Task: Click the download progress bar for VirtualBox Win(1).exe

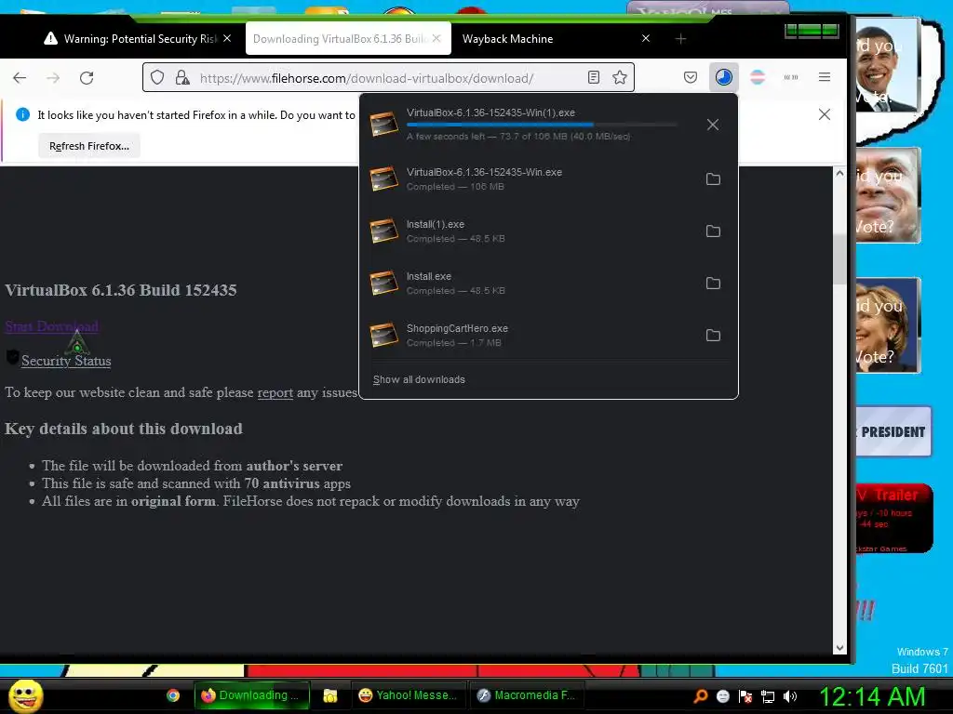Action: coord(542,125)
